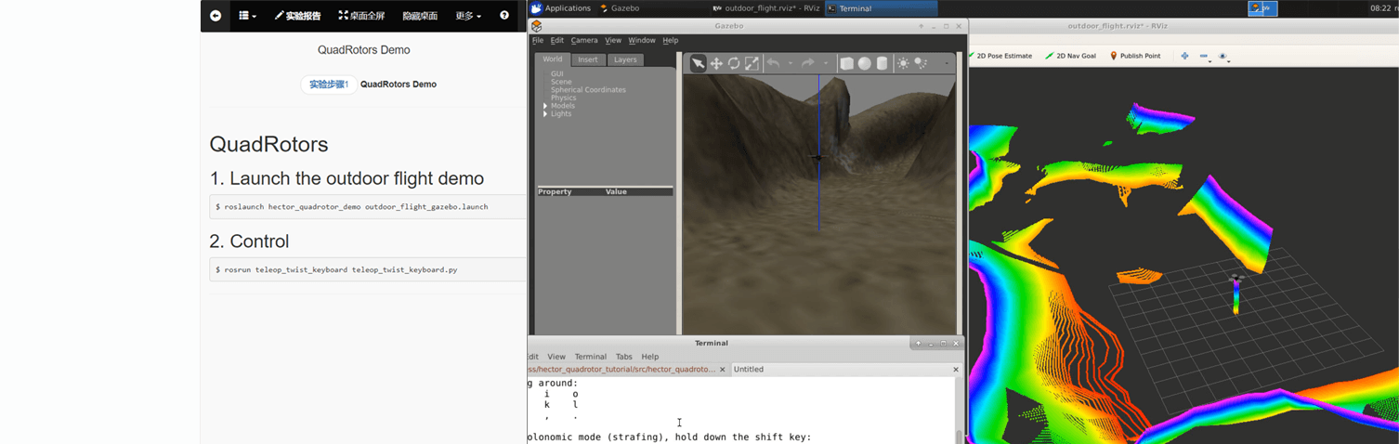This screenshot has width=1399, height=444.
Task: Select Scene item in Gazebo World tree
Action: coord(562,82)
